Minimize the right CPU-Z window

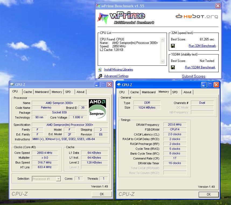point(204,85)
